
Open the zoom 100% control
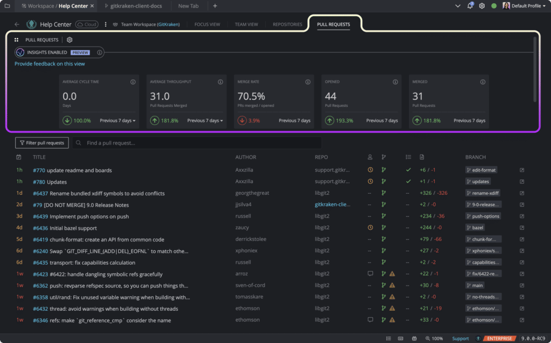[x=434, y=339]
